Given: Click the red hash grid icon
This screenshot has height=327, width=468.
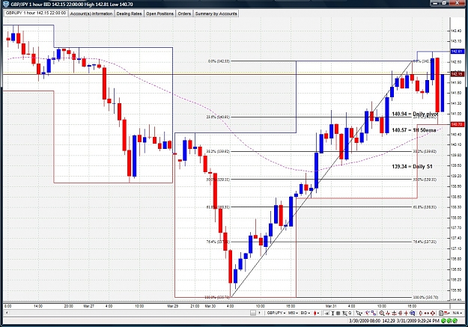Looking at the screenshot, I should [401, 313].
